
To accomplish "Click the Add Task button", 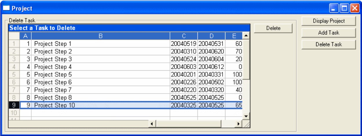I will point(329,33).
